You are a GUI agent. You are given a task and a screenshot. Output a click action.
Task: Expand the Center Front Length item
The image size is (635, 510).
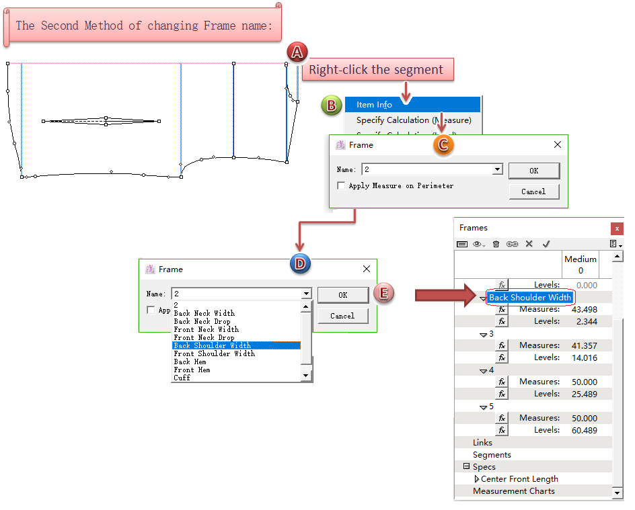477,479
